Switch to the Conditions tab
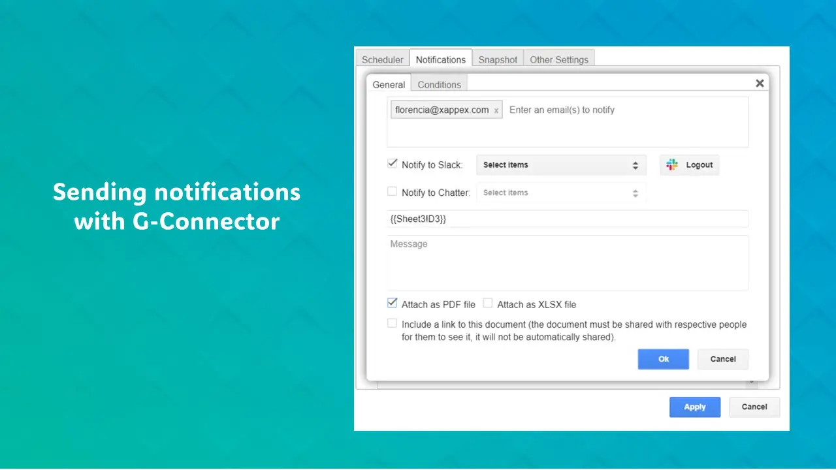 439,85
